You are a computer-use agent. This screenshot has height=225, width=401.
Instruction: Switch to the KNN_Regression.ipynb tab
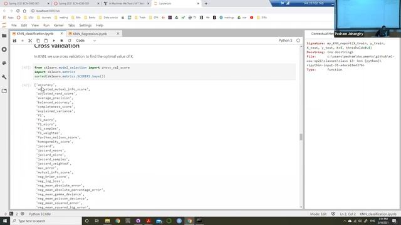click(90, 34)
